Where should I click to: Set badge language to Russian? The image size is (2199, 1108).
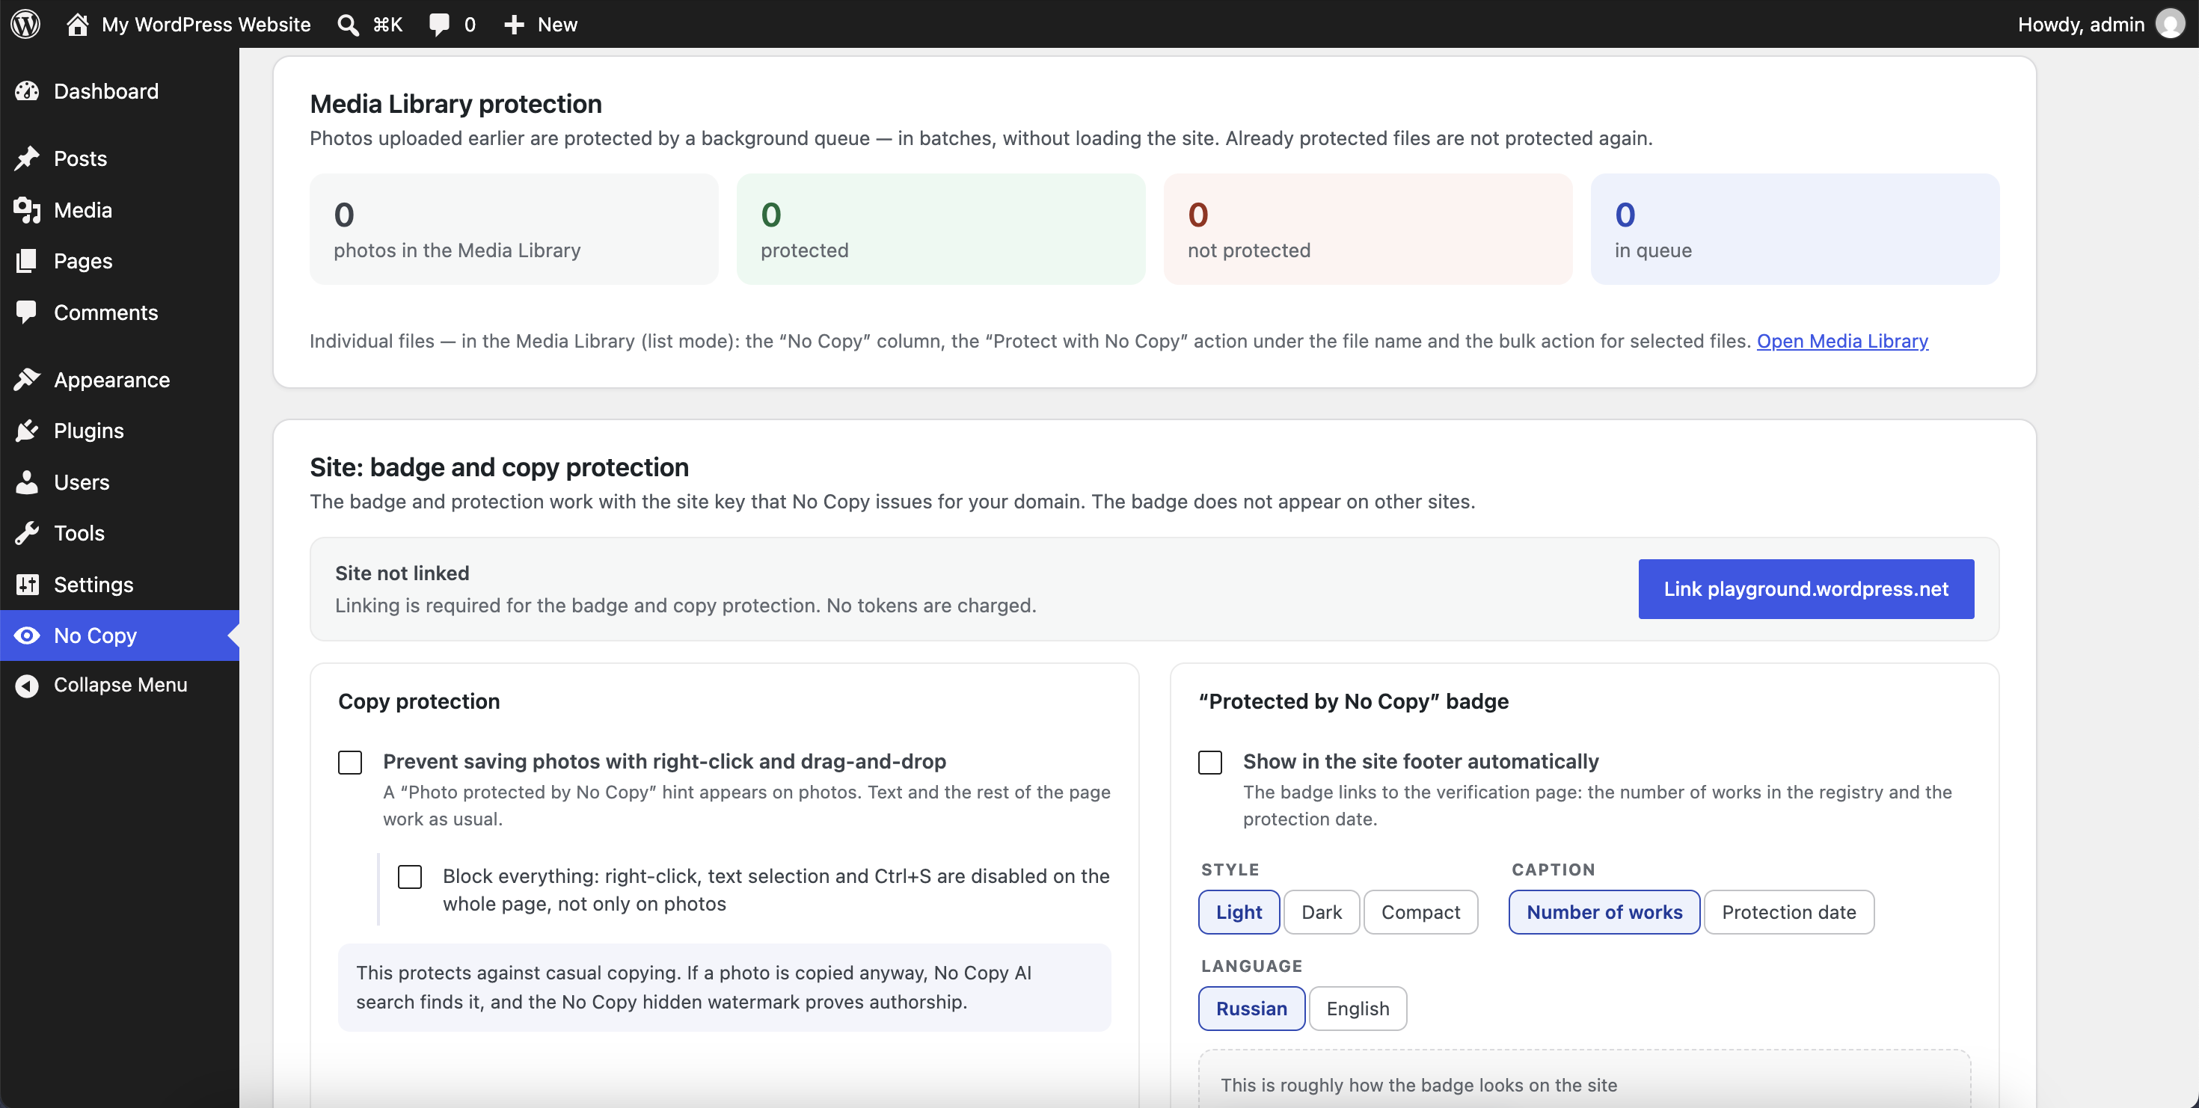(x=1251, y=1009)
